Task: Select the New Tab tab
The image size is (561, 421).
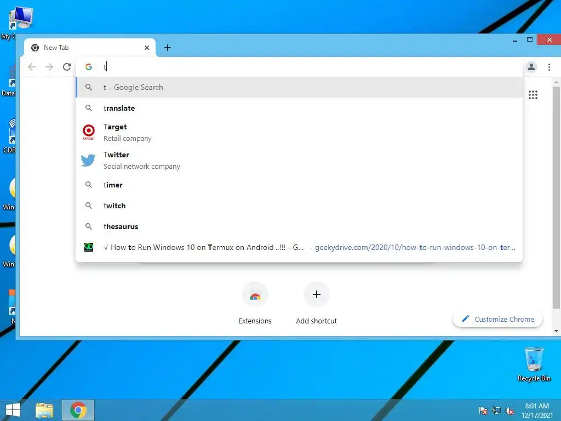Action: coord(89,48)
